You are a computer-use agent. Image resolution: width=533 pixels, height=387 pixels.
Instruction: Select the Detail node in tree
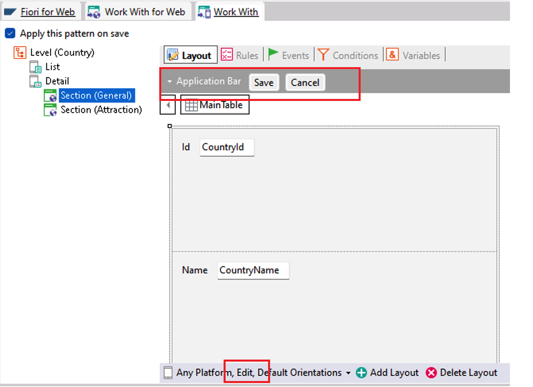57,81
